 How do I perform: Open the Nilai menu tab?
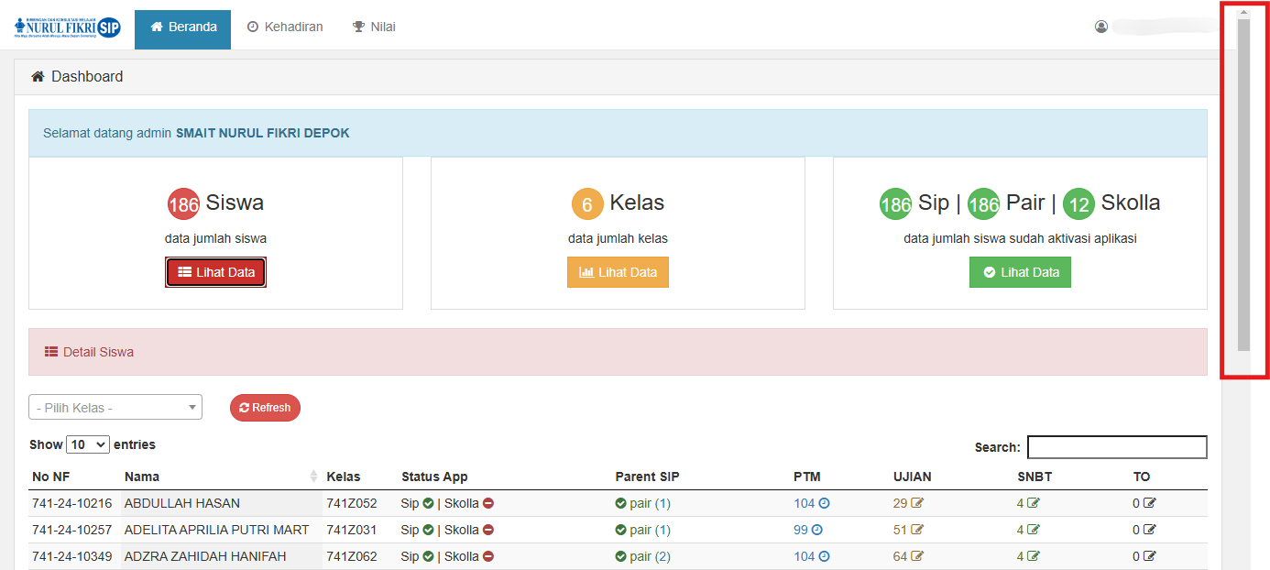(x=374, y=27)
